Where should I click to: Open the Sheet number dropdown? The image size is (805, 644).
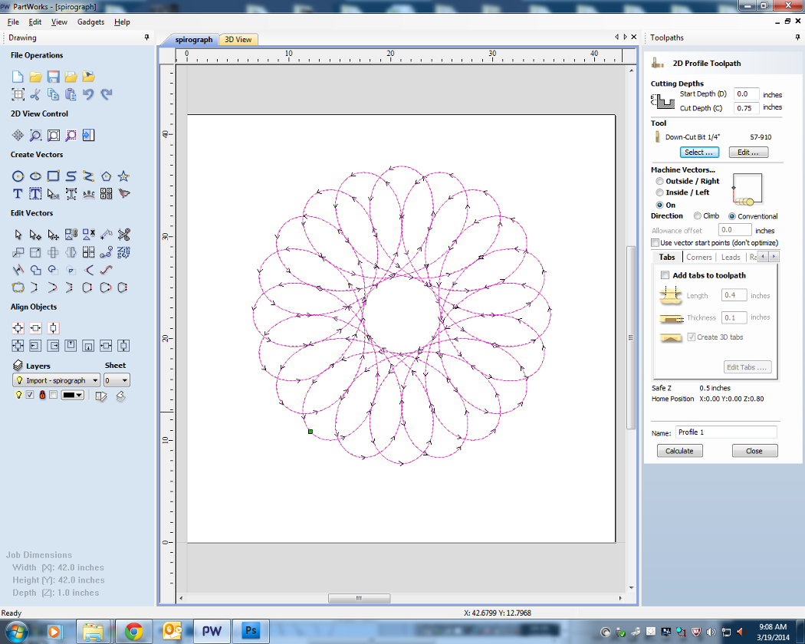click(x=117, y=380)
